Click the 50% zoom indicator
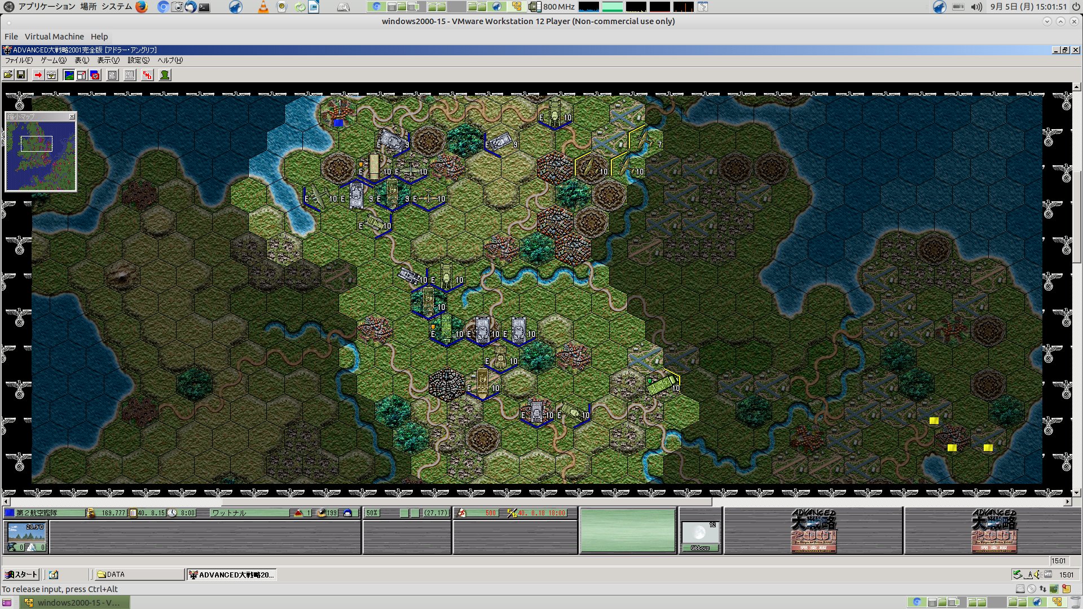 pos(372,513)
